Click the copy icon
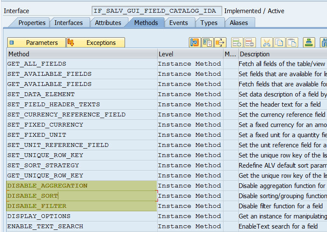 coord(279,43)
